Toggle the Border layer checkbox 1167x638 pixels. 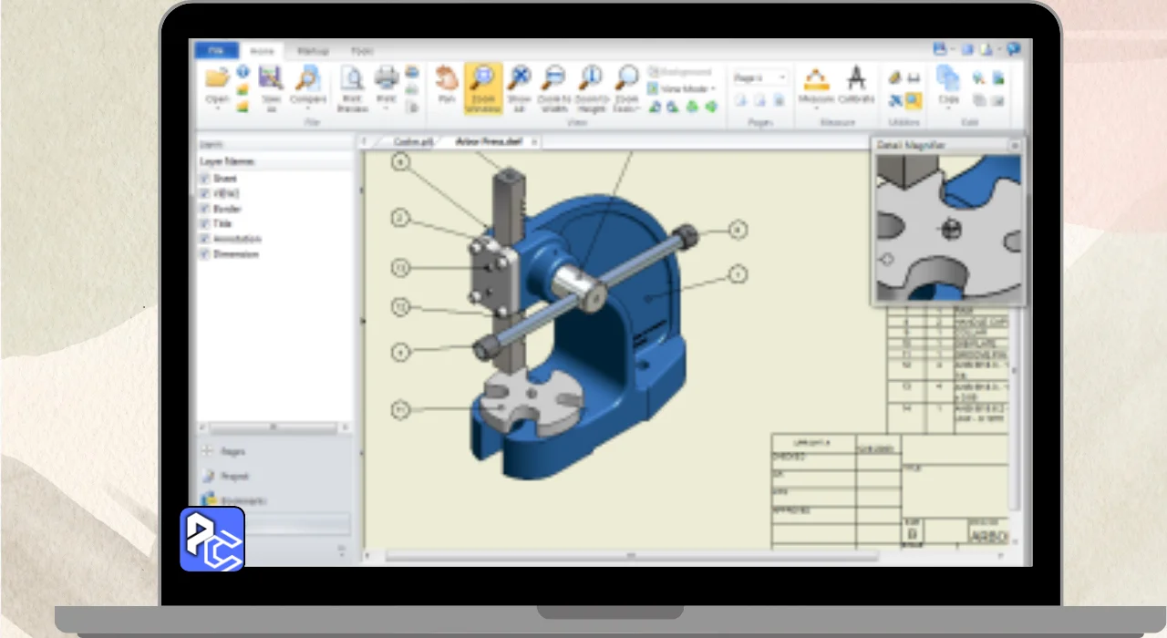(x=205, y=209)
